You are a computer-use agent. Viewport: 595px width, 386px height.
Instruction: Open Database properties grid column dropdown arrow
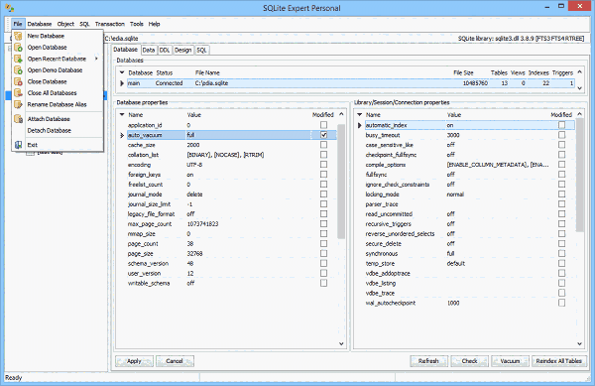click(122, 114)
